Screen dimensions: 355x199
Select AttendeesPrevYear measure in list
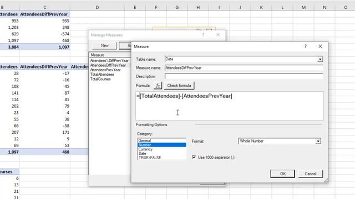(105, 70)
